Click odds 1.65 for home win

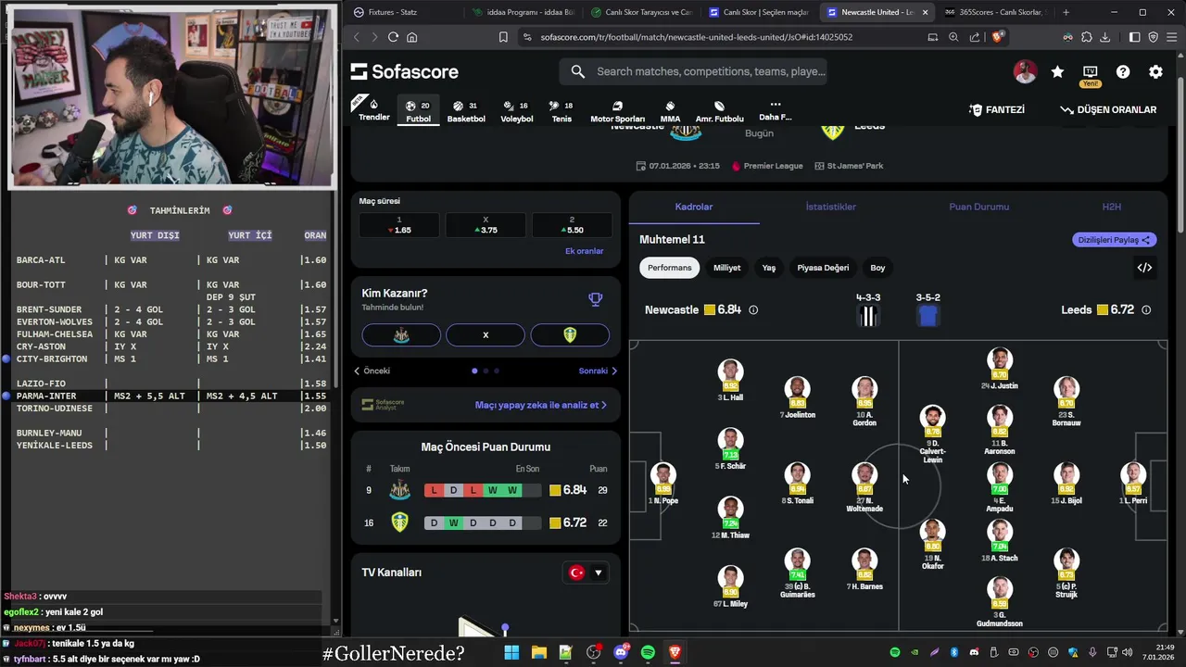tap(398, 225)
